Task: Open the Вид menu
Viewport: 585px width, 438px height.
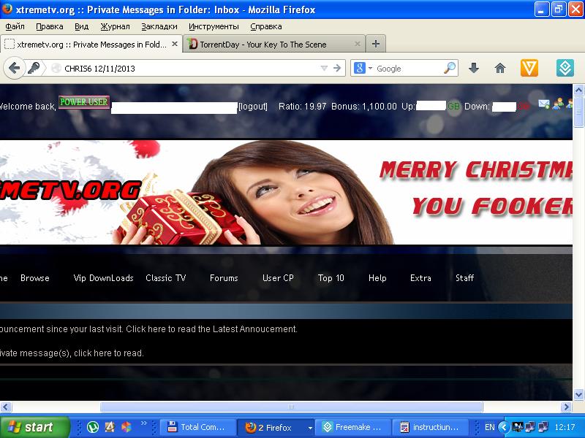Action: (x=81, y=26)
